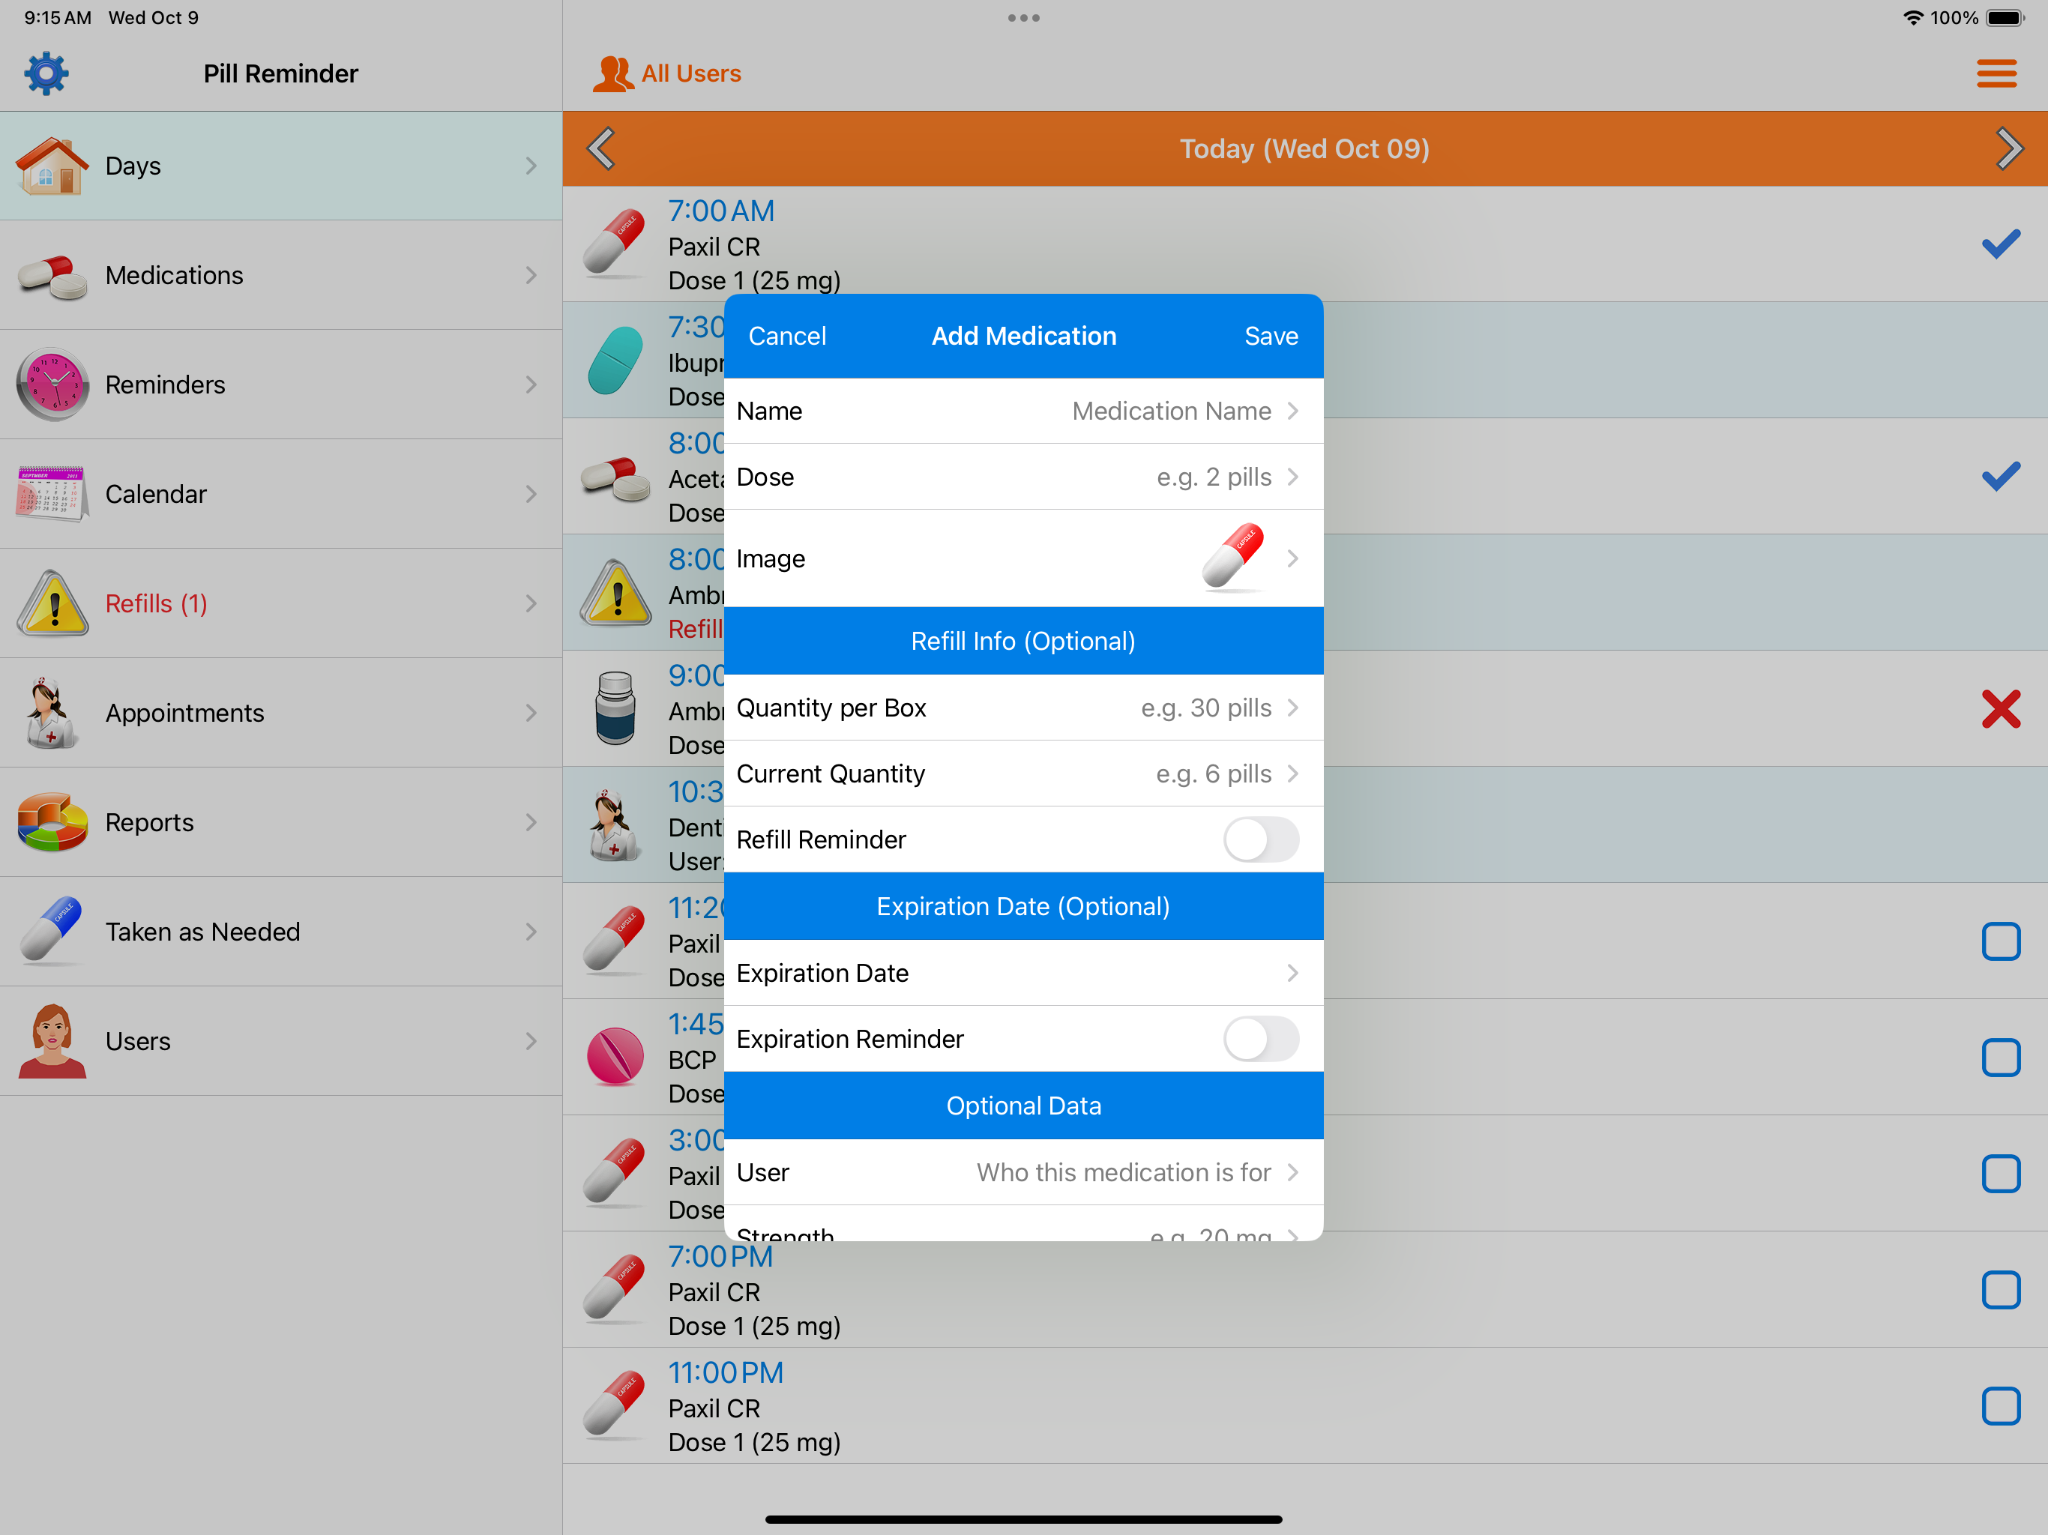The height and width of the screenshot is (1535, 2048).
Task: Check the 1:45 BCP dose box
Action: pyautogui.click(x=2000, y=1058)
